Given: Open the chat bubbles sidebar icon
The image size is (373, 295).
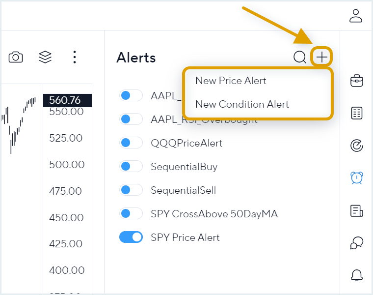Looking at the screenshot, I should (357, 243).
